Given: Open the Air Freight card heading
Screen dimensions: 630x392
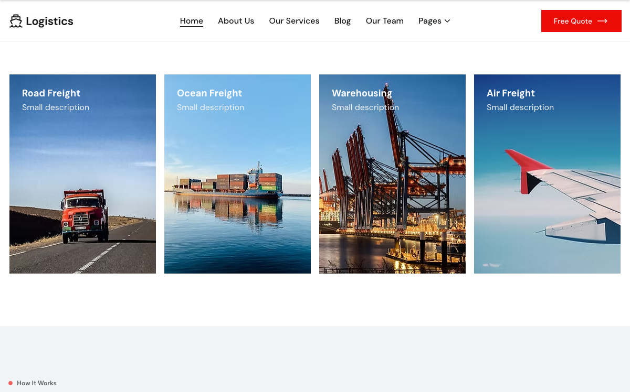Looking at the screenshot, I should tap(511, 93).
